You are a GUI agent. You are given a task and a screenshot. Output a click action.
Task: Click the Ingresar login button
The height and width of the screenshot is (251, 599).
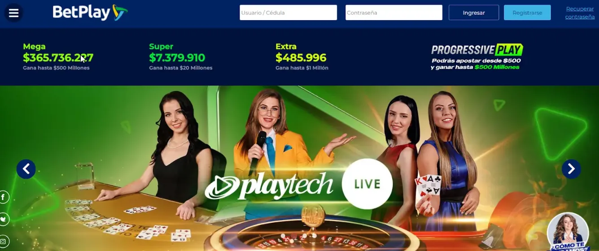(x=474, y=13)
